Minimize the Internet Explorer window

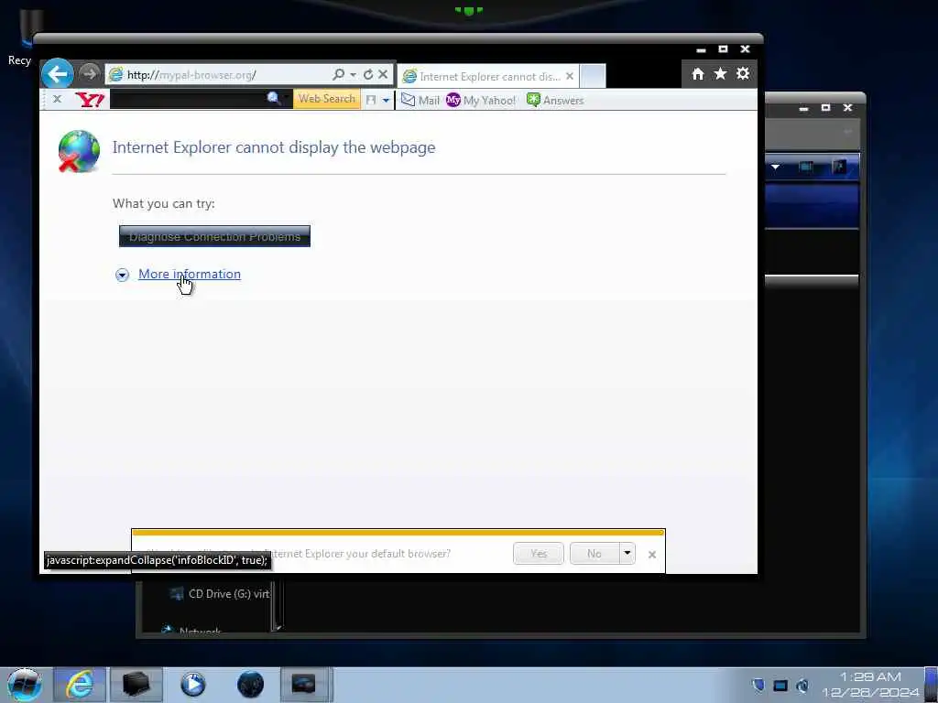coord(701,49)
